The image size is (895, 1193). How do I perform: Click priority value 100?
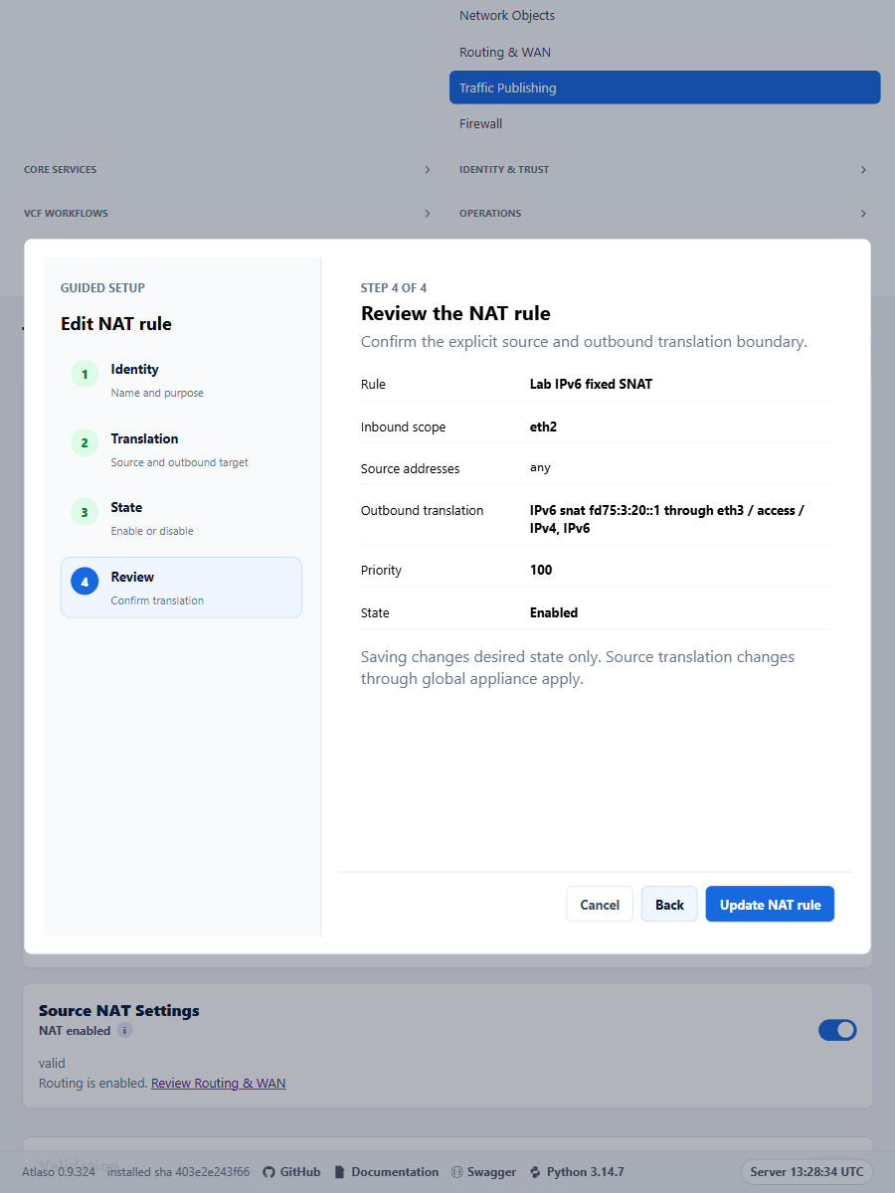coord(541,571)
